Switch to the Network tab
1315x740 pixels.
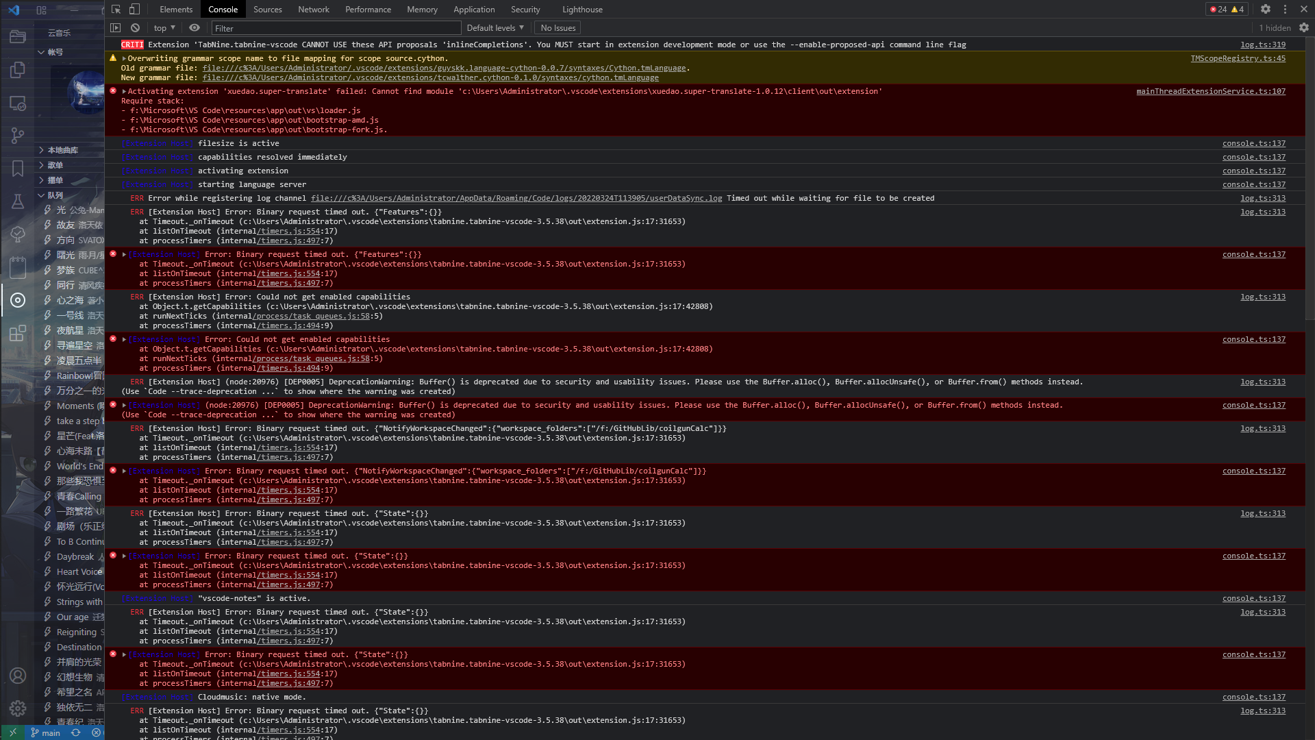[314, 9]
